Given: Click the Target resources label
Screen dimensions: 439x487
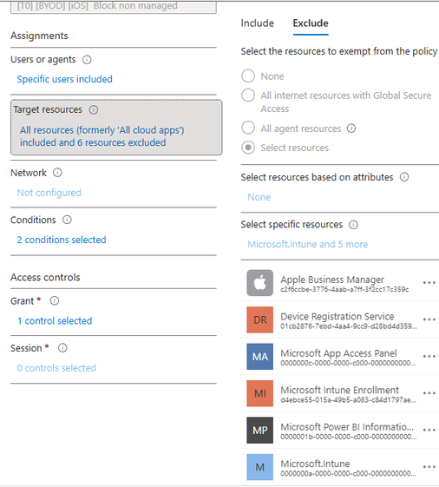Looking at the screenshot, I should pyautogui.click(x=48, y=109).
